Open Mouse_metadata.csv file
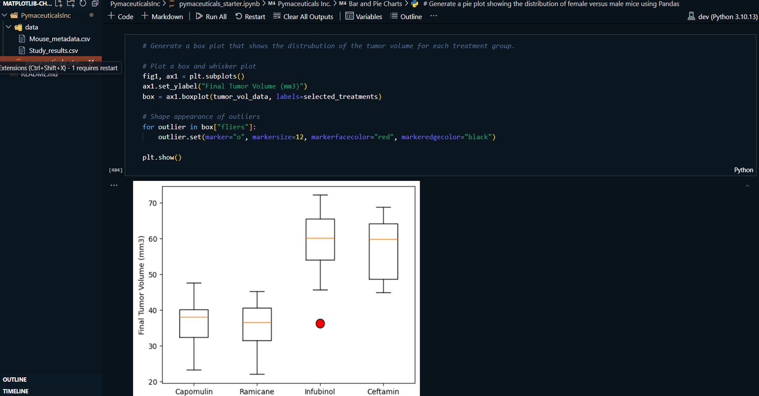Image resolution: width=759 pixels, height=396 pixels. (59, 39)
